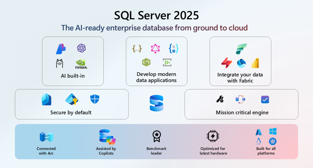Viewport: 313px width, 168px height.
Task: Select the Microsoft Fabric green icon
Action: [241, 49]
